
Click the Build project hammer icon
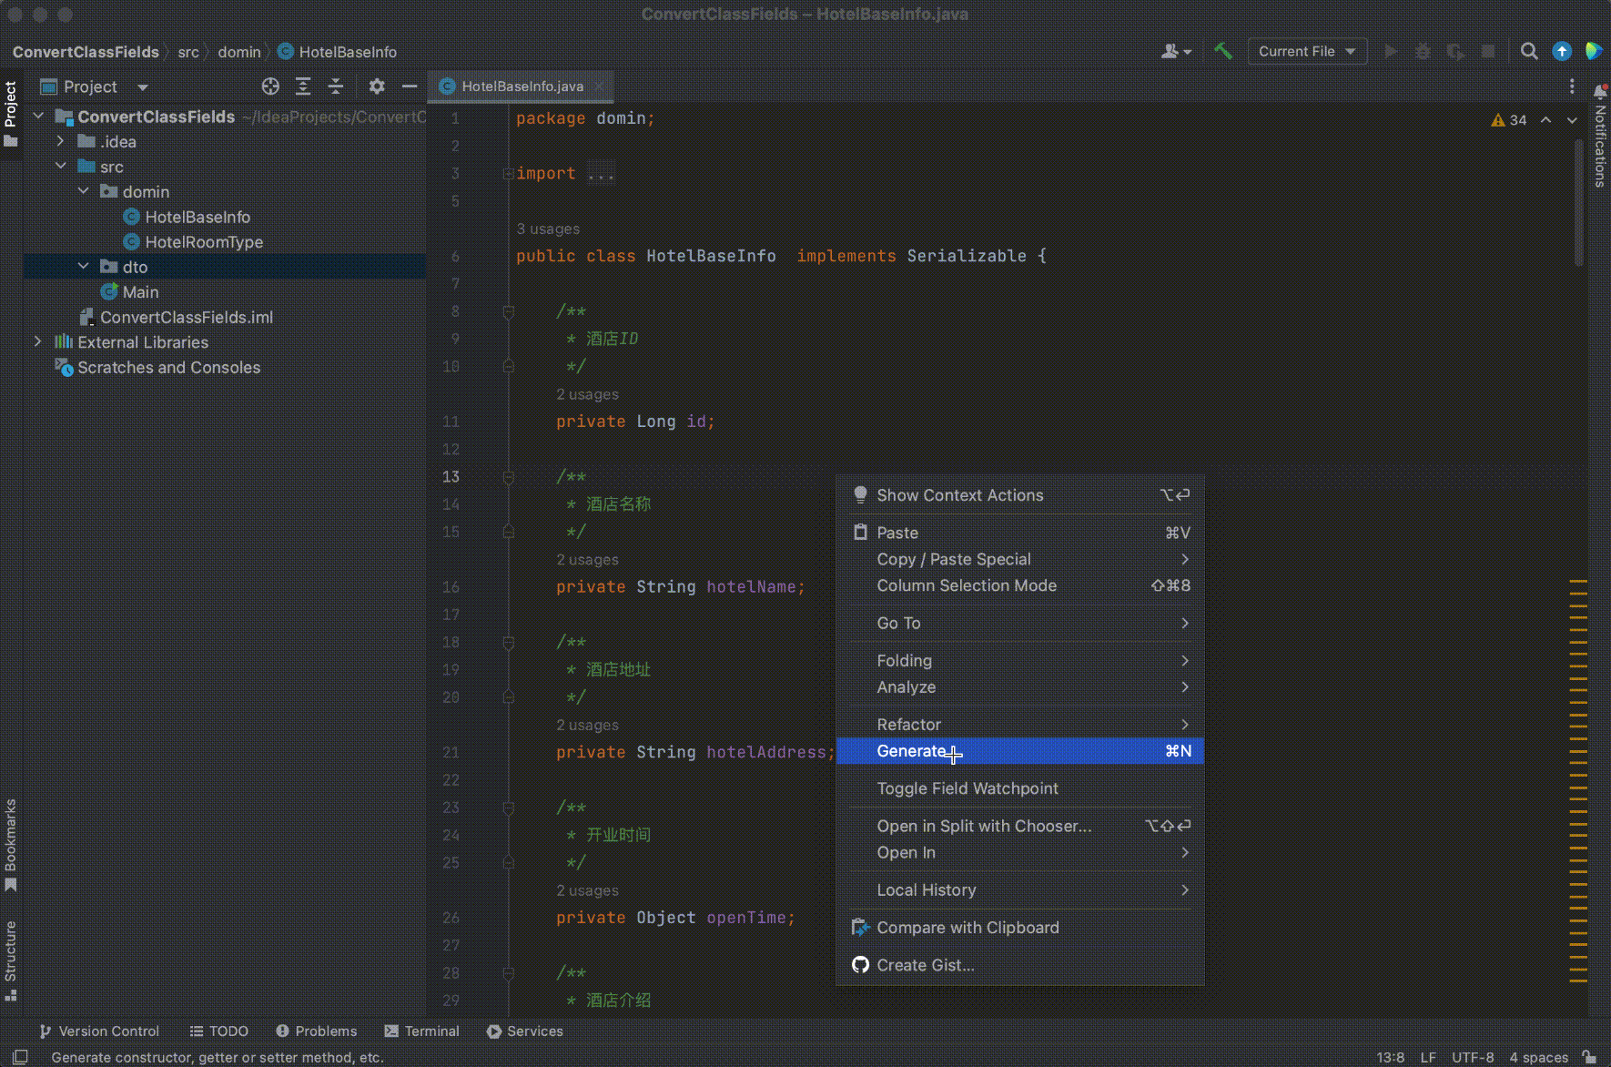[x=1222, y=51]
